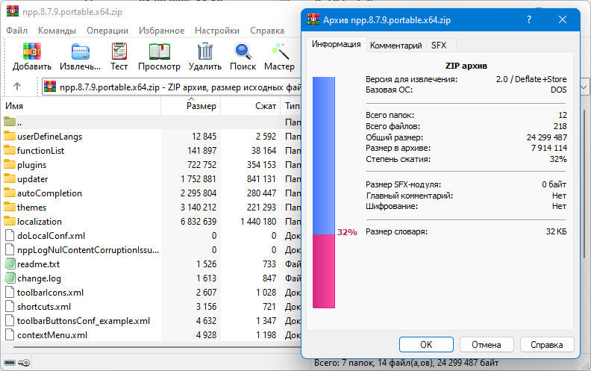Click size value 6 832 639

(x=198, y=221)
